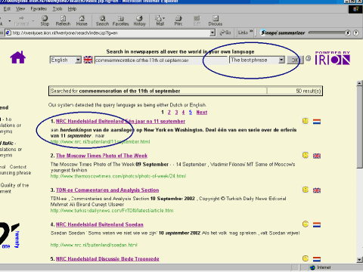This screenshot has width=363, height=272.
Task: Click the nrc.nl/buitenland/soedan.html URL text
Action: [x=94, y=245]
